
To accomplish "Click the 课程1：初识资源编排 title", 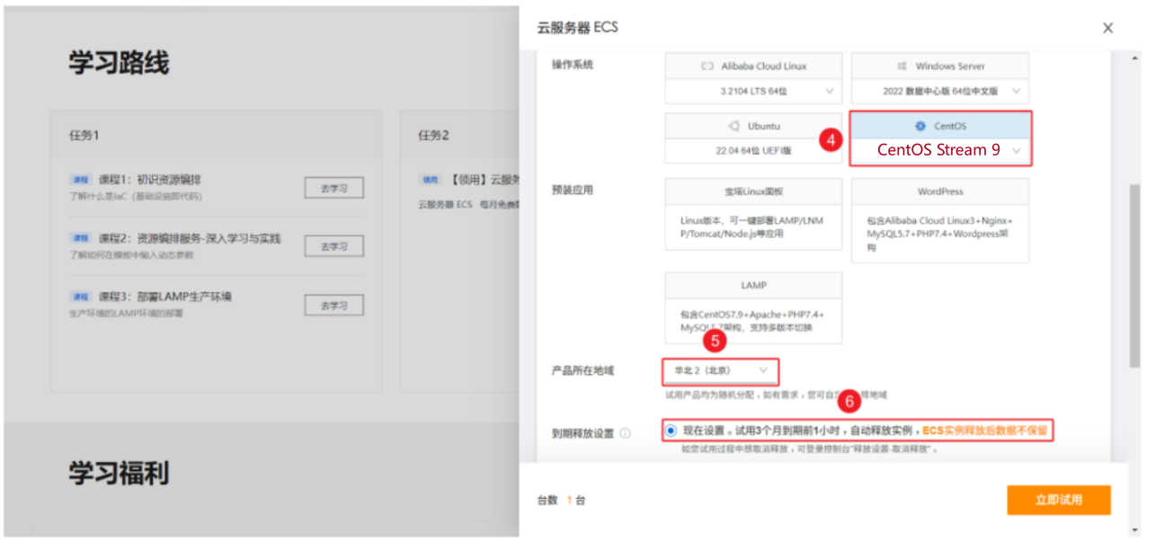I will pyautogui.click(x=150, y=180).
